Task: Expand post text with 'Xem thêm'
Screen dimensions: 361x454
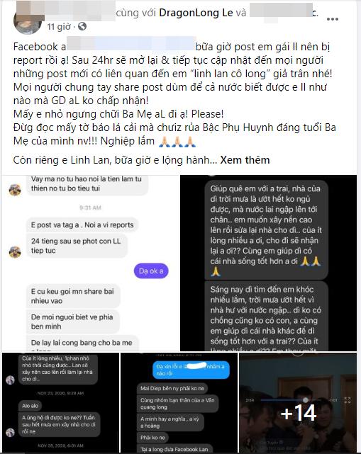Action: pyautogui.click(x=245, y=160)
